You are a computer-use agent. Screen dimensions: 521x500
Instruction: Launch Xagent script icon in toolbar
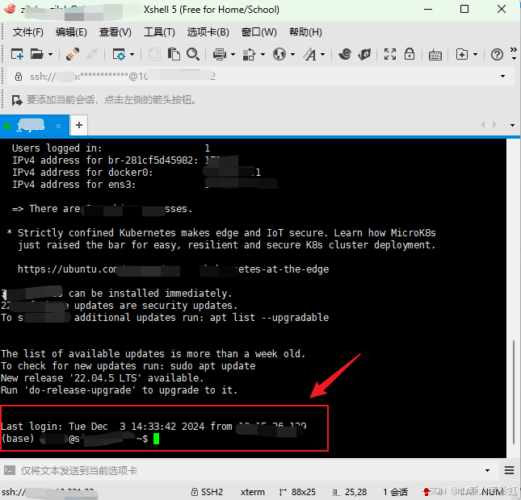(x=364, y=54)
